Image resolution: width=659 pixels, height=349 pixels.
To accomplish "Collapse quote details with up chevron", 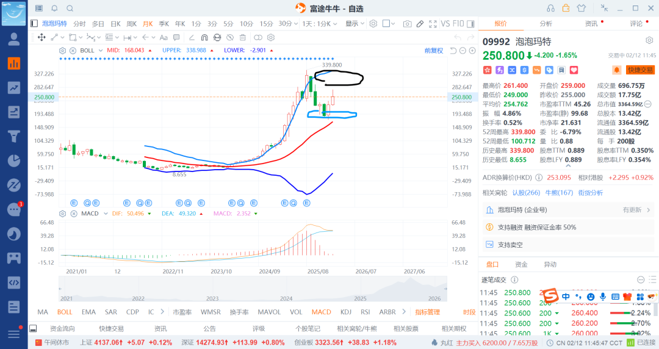I will point(568,166).
